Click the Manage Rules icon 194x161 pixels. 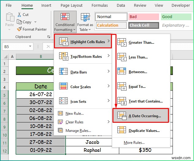(x=60, y=130)
